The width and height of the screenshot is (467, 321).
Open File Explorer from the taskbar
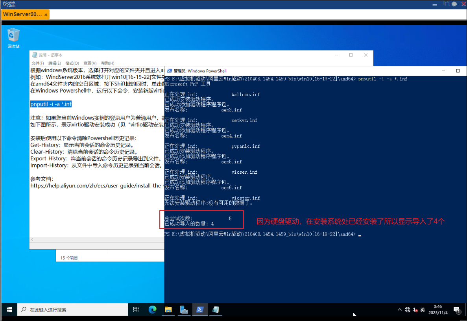point(168,310)
